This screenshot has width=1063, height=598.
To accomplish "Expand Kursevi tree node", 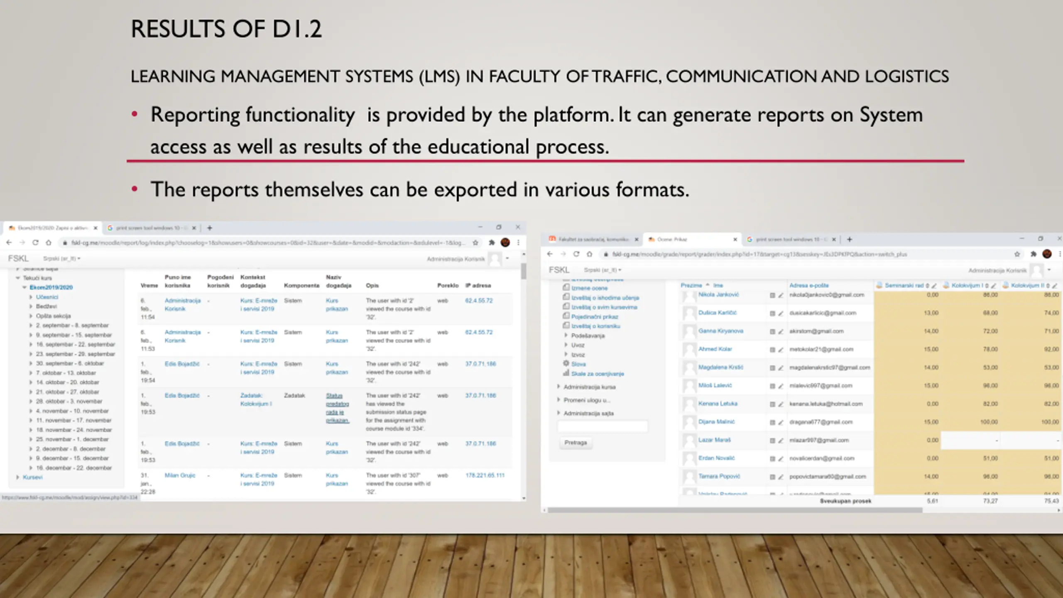I will pyautogui.click(x=18, y=477).
